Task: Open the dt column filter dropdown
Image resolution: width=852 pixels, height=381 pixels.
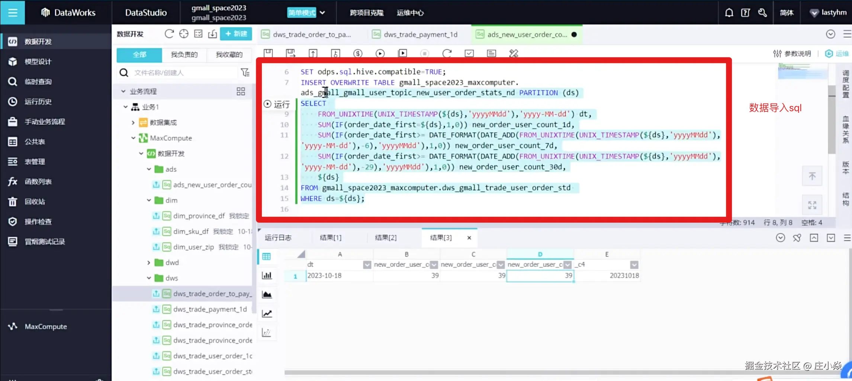Action: click(x=367, y=265)
